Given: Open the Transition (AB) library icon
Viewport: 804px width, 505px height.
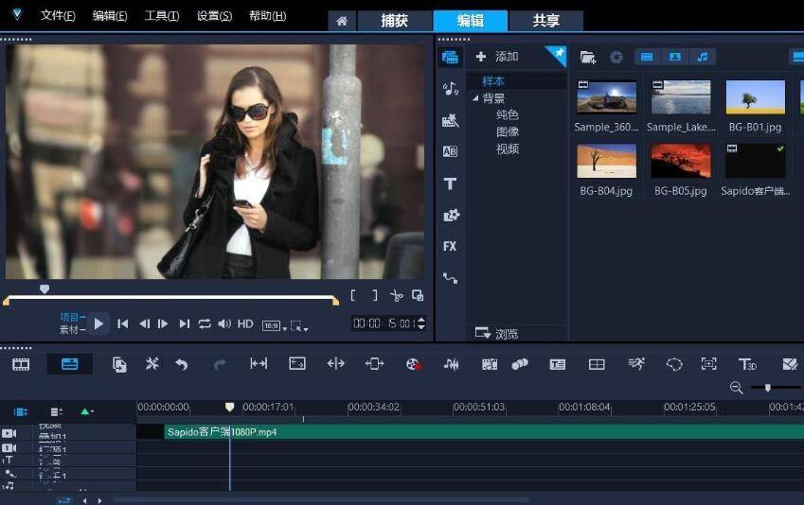Looking at the screenshot, I should (x=450, y=151).
